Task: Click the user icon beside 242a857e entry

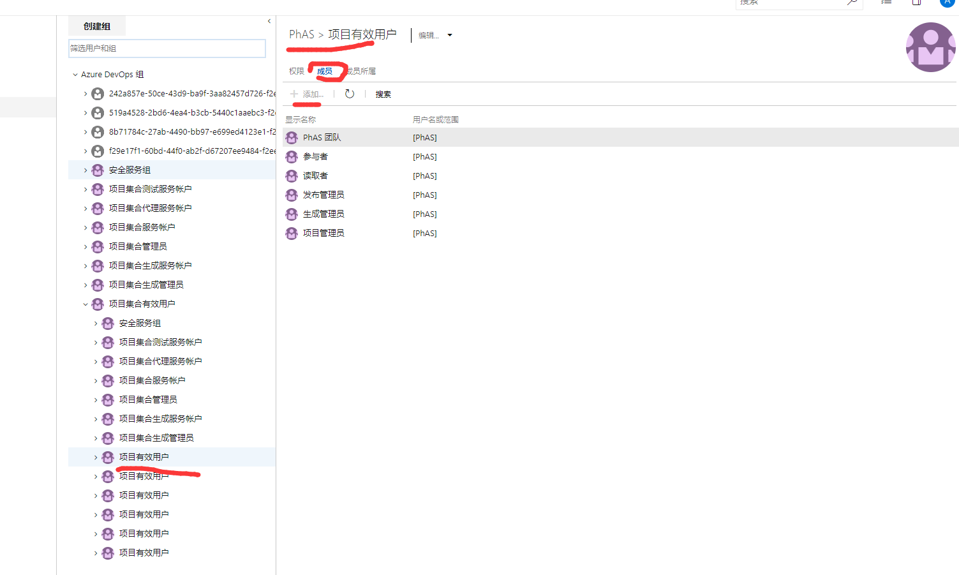Action: [x=98, y=94]
